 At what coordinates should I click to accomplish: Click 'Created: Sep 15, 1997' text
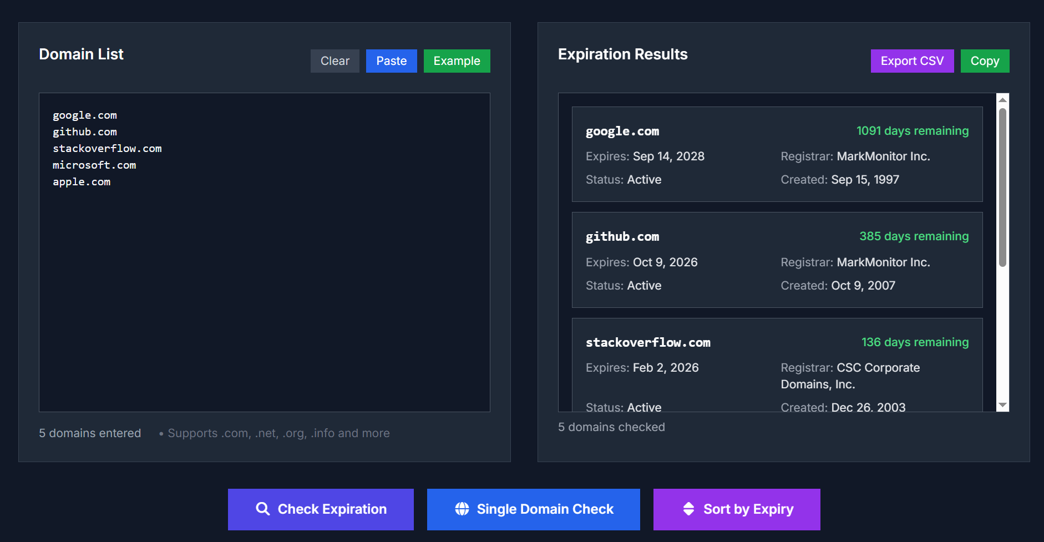coord(840,180)
